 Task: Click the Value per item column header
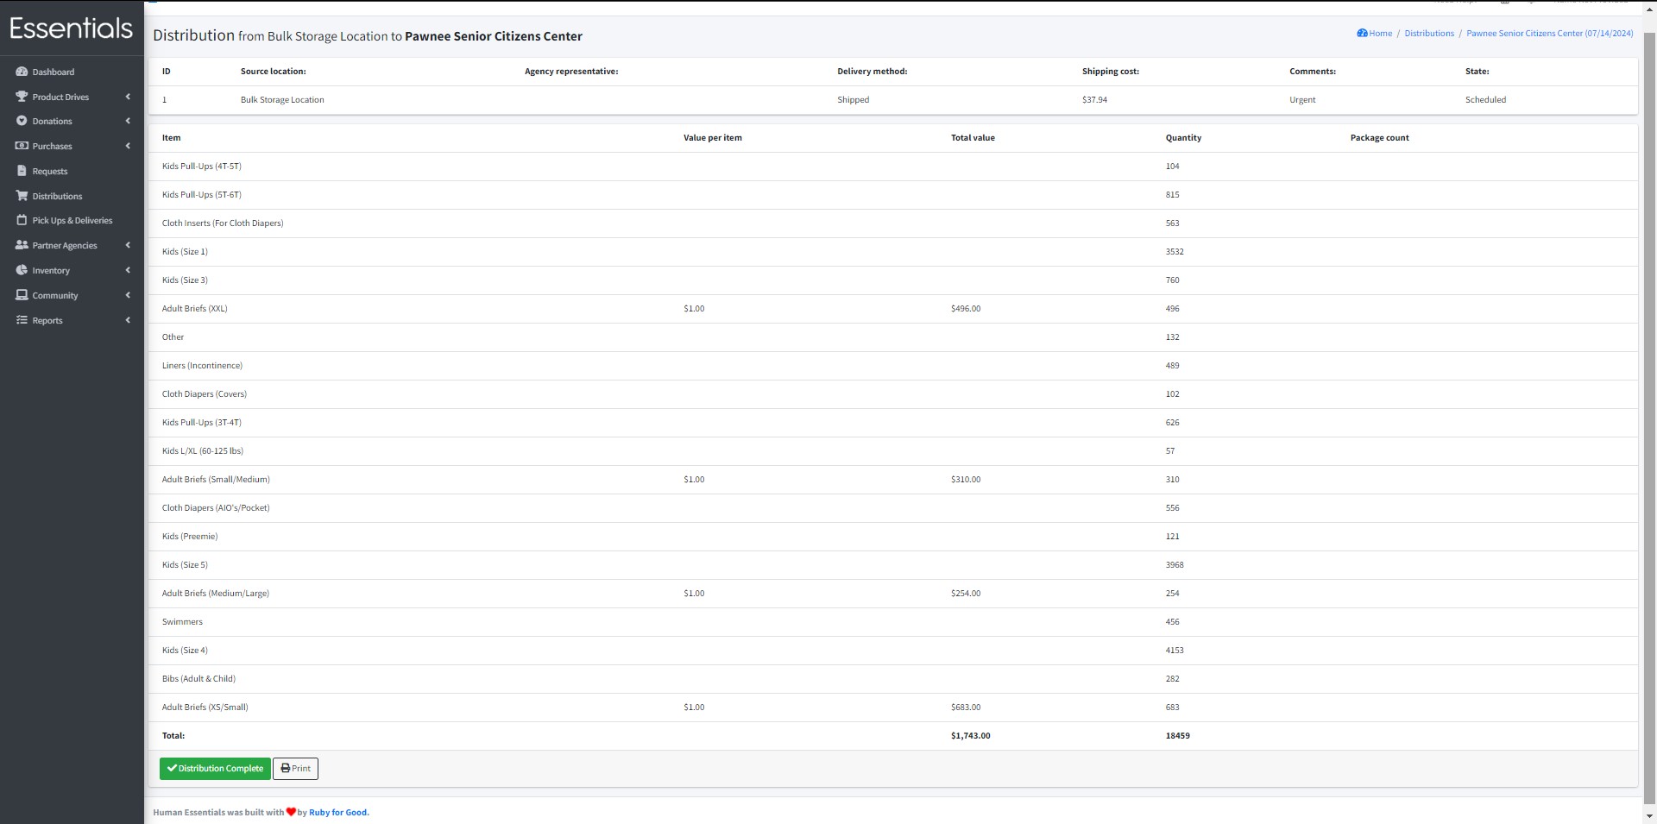713,137
